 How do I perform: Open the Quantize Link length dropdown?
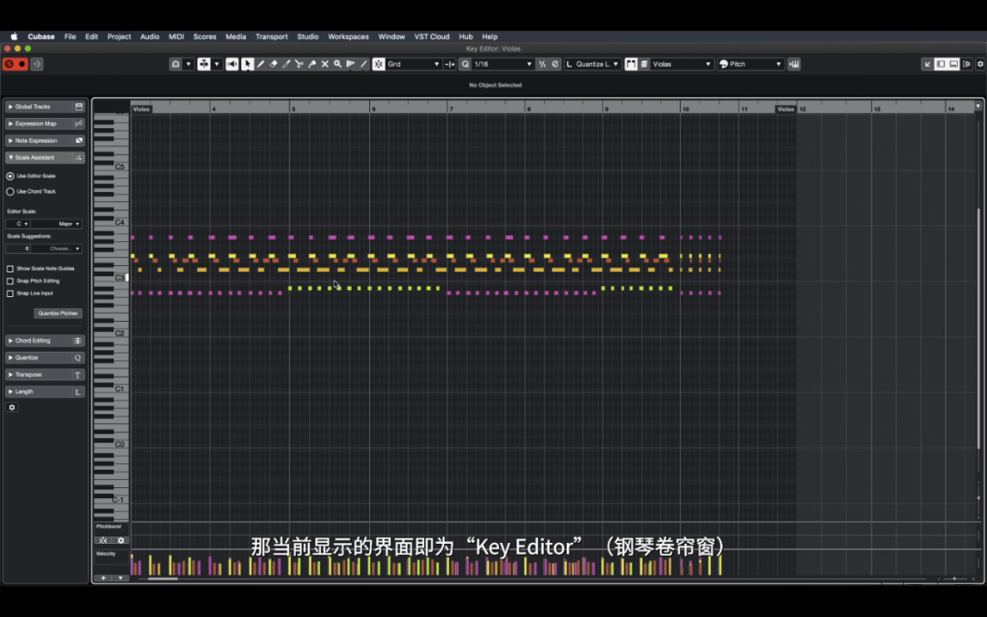point(592,64)
